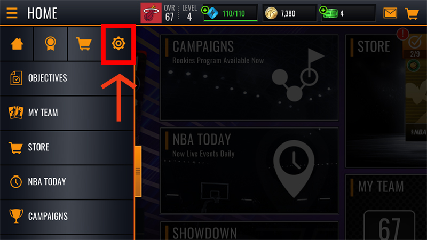
Task: Open the settings gear icon
Action: point(118,44)
